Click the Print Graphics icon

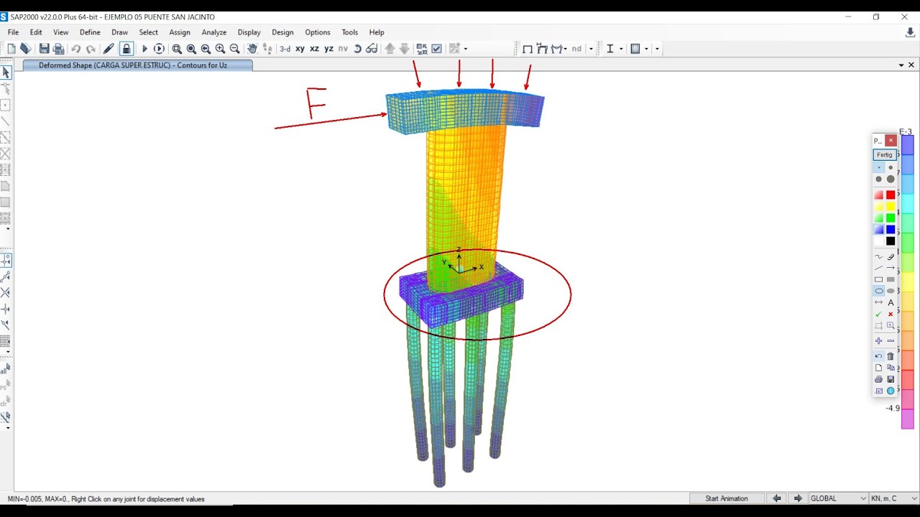click(59, 49)
